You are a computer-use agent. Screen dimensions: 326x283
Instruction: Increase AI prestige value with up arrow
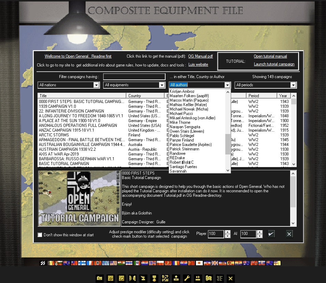(x=259, y=232)
